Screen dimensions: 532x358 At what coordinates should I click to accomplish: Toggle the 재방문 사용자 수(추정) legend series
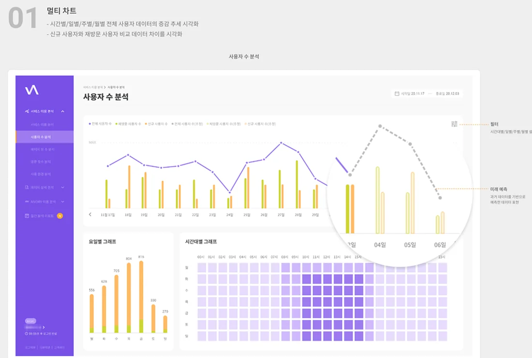[223, 124]
